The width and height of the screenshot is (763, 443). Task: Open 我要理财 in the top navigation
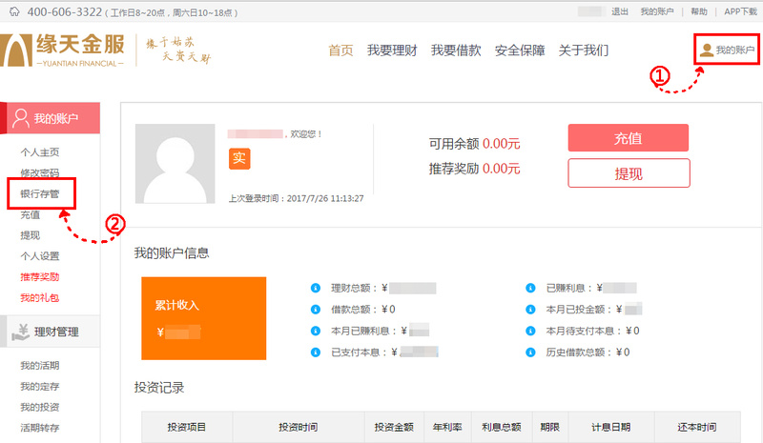pyautogui.click(x=392, y=50)
